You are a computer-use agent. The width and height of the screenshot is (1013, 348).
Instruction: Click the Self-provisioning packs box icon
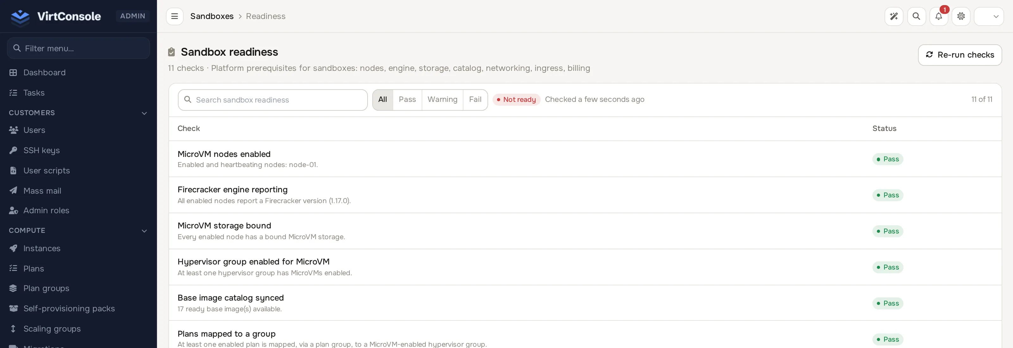[x=13, y=308]
